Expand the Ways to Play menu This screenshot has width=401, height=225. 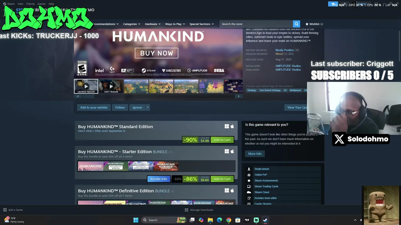(x=175, y=24)
